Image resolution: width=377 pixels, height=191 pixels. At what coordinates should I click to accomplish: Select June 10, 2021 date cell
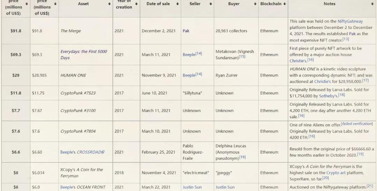pos(160,93)
